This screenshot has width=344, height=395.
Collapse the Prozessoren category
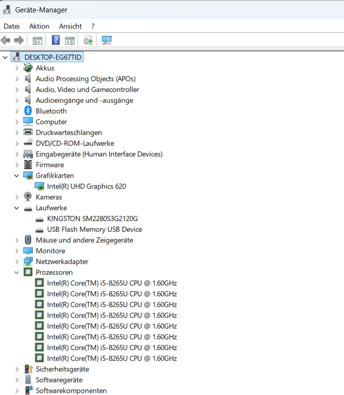coord(17,272)
